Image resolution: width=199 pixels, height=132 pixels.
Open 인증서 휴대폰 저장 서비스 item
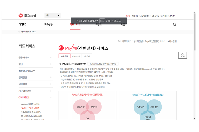pos(31,112)
